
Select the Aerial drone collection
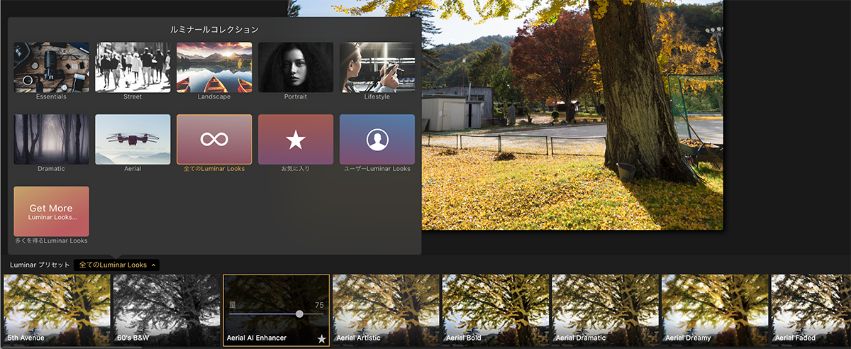click(133, 139)
